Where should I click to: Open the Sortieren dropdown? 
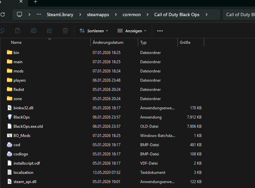pyautogui.click(x=94, y=31)
